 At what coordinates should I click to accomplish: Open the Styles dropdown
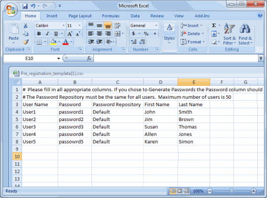click(x=169, y=34)
